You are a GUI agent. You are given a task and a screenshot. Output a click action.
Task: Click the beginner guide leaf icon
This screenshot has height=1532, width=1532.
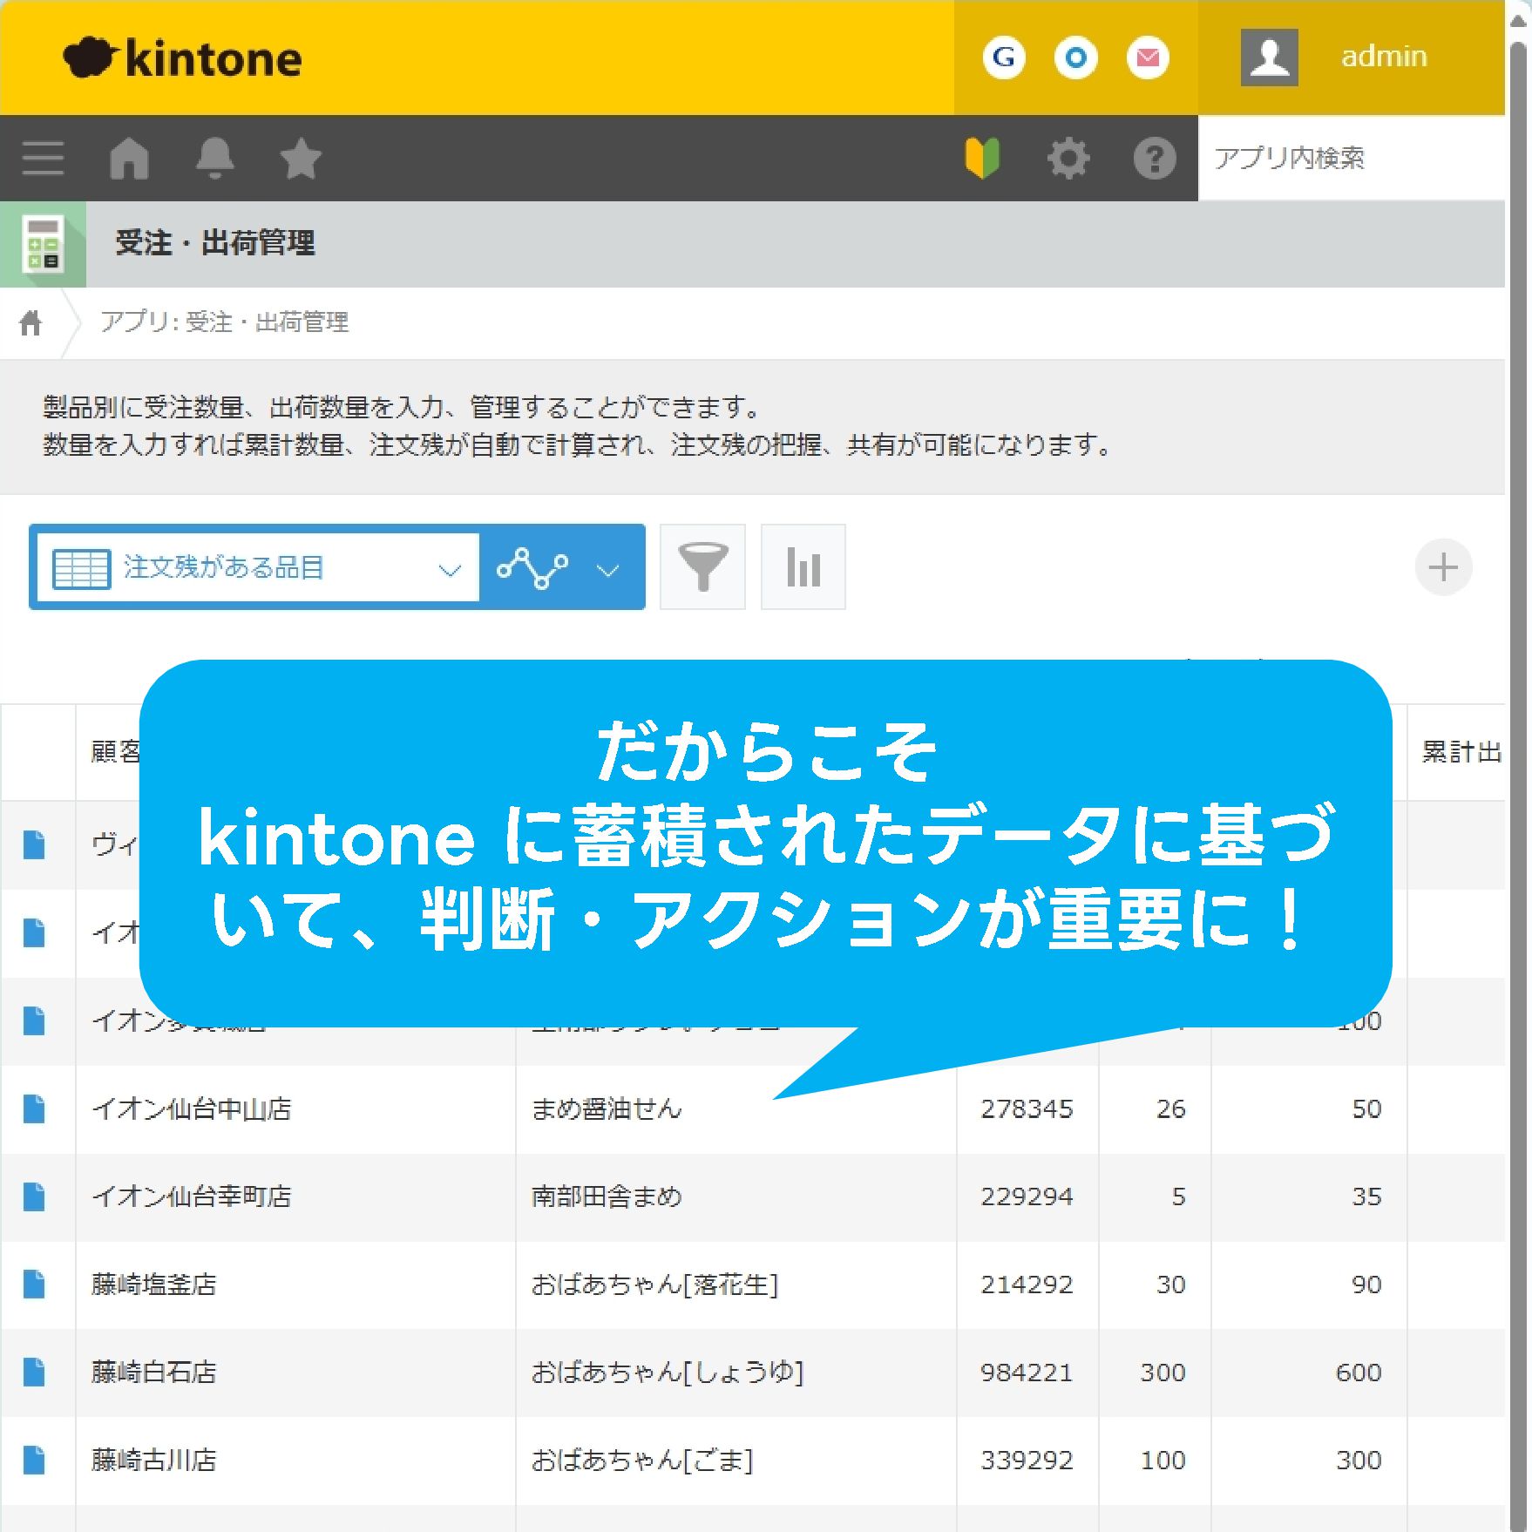pyautogui.click(x=982, y=158)
